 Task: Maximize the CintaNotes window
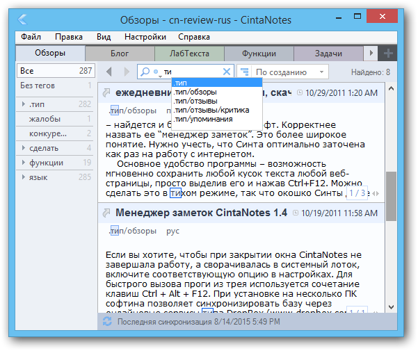[357, 16]
